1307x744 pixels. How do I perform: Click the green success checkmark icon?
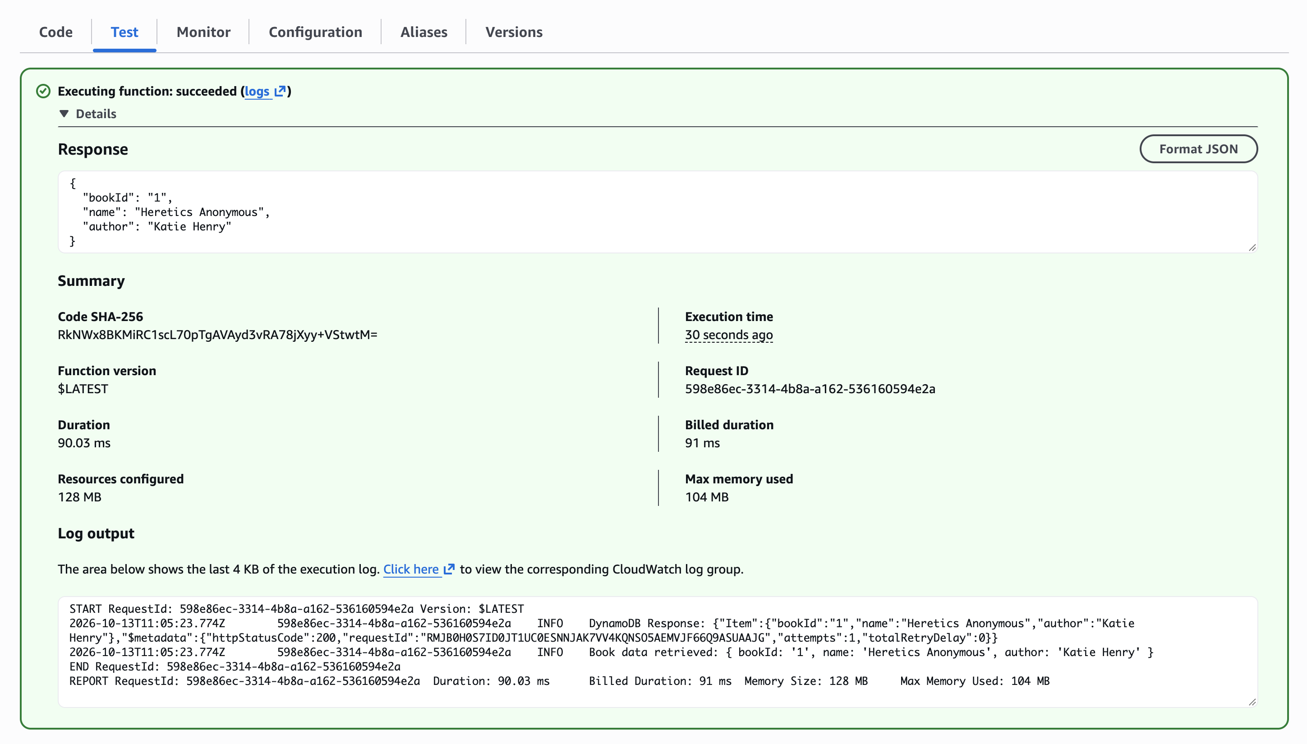(x=43, y=91)
